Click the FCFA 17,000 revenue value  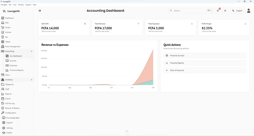pyautogui.click(x=104, y=28)
